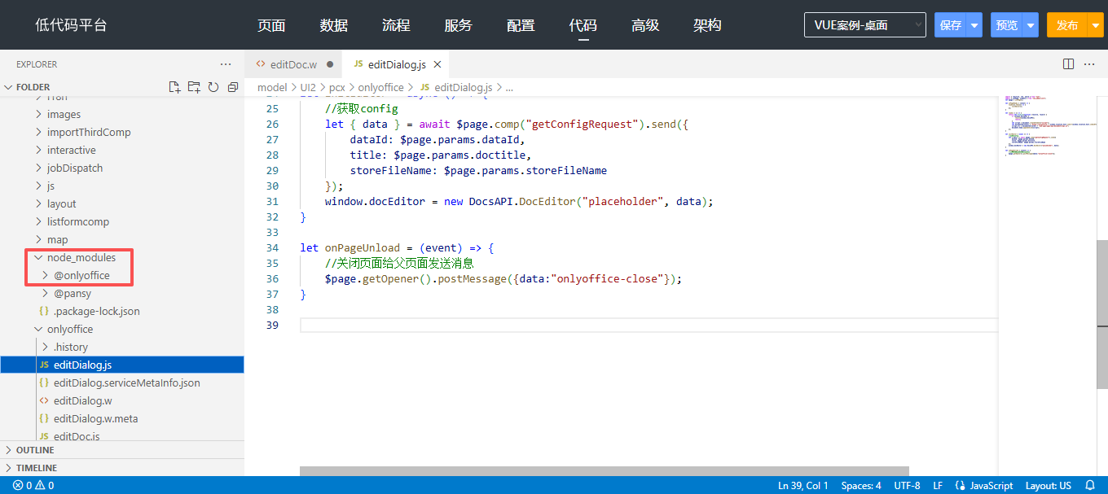
Task: Open the VUE案例-桌面 project dropdown
Action: click(x=864, y=25)
